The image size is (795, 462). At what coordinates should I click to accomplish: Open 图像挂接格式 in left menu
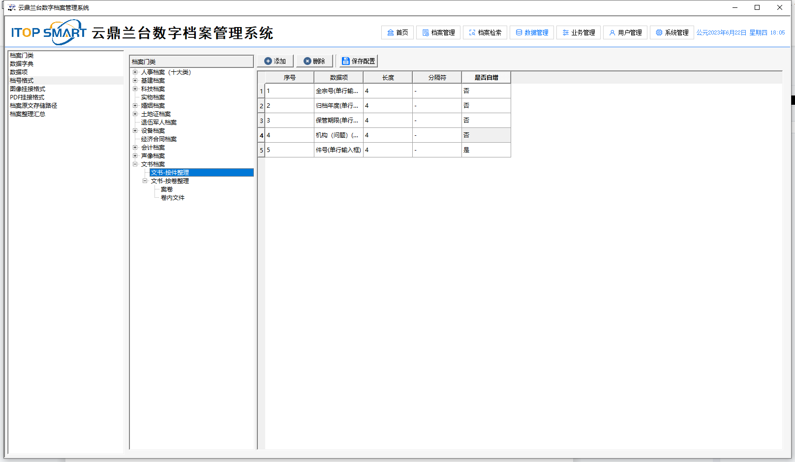[x=28, y=89]
